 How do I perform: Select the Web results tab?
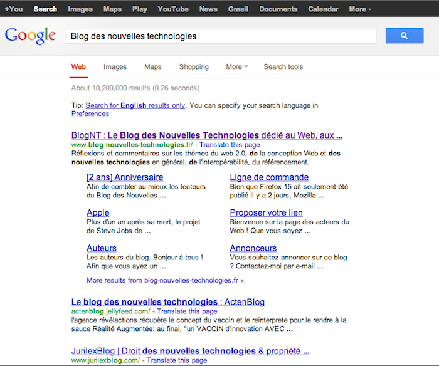click(78, 66)
